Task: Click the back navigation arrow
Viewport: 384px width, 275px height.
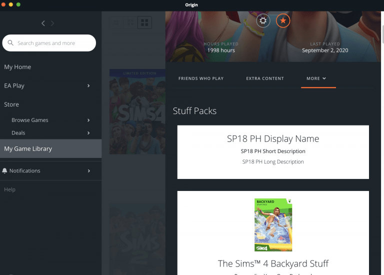Action: [43, 23]
